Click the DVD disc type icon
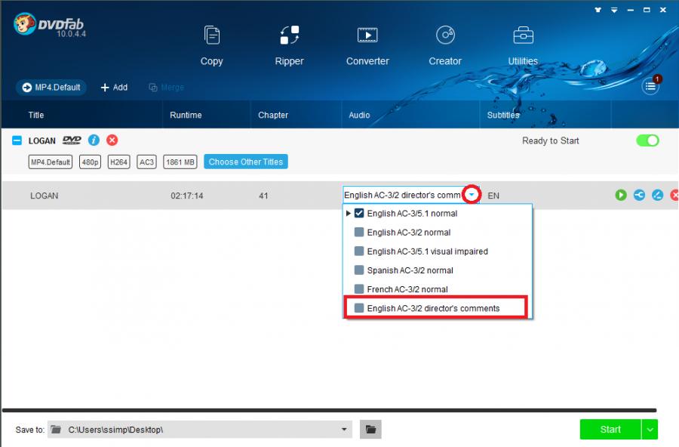 [x=72, y=140]
